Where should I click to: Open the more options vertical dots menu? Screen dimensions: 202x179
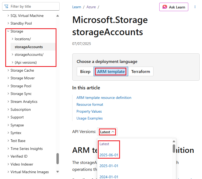click(x=195, y=7)
